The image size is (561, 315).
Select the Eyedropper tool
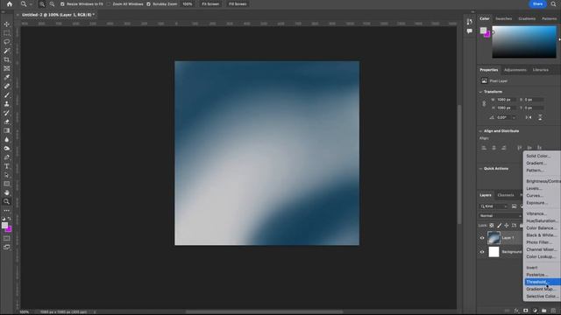(x=7, y=77)
